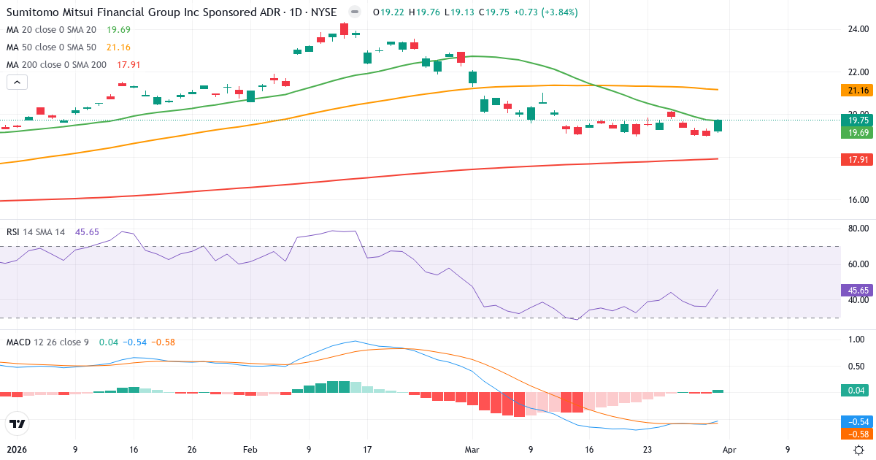Click the red 17.91 SMA price label
This screenshot has height=460, width=876.
856,159
